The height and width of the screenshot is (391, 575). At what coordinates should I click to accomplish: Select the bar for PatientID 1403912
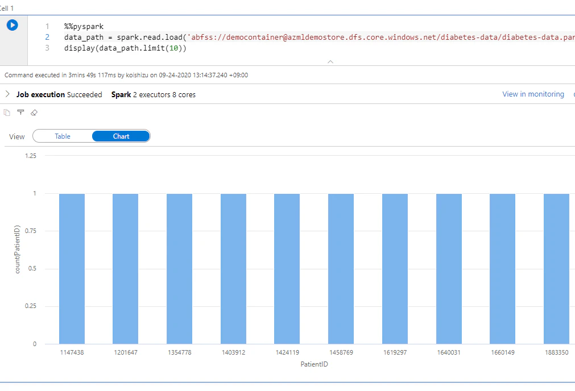click(x=233, y=269)
